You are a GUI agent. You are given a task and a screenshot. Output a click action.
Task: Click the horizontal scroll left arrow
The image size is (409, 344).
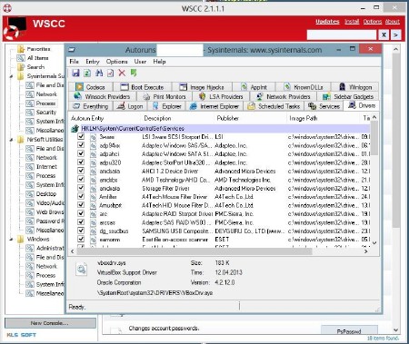(x=72, y=251)
